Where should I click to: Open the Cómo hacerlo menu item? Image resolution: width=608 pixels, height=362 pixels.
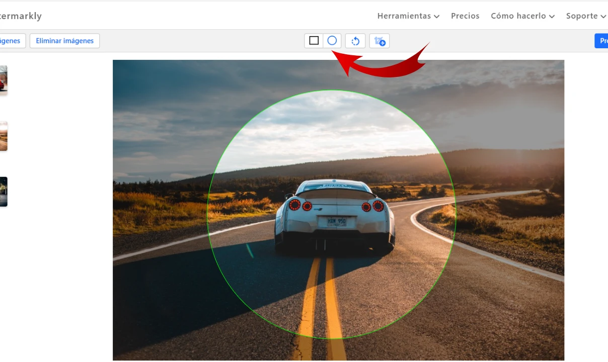point(518,16)
